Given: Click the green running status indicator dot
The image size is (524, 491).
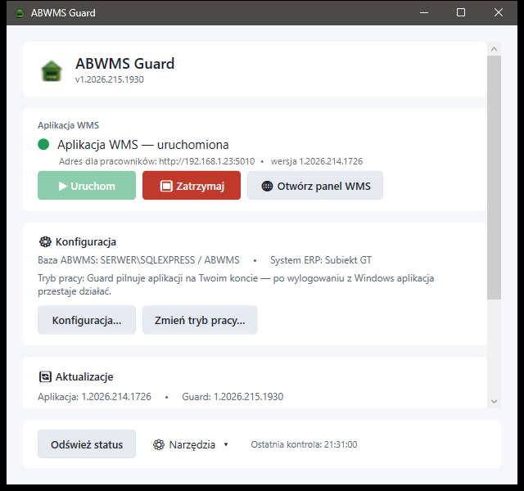Looking at the screenshot, I should (x=43, y=145).
